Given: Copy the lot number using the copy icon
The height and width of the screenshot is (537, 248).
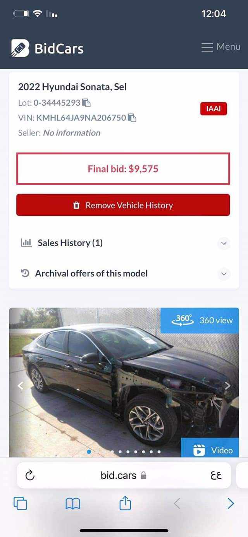Looking at the screenshot, I should click(x=86, y=103).
